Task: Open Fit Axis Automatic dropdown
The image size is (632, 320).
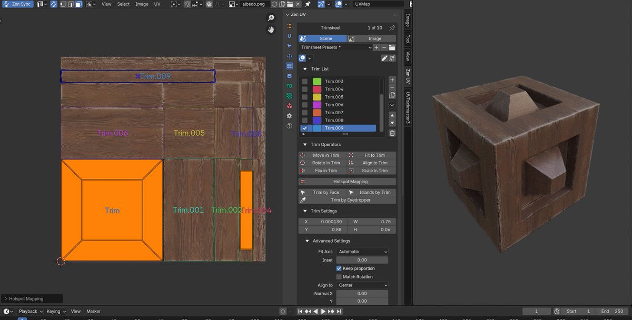Action: (x=362, y=252)
